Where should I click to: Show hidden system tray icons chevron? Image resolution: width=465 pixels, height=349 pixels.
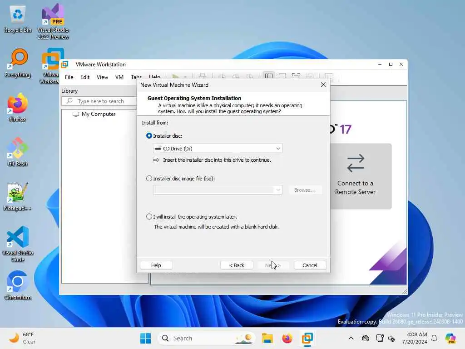(x=351, y=338)
